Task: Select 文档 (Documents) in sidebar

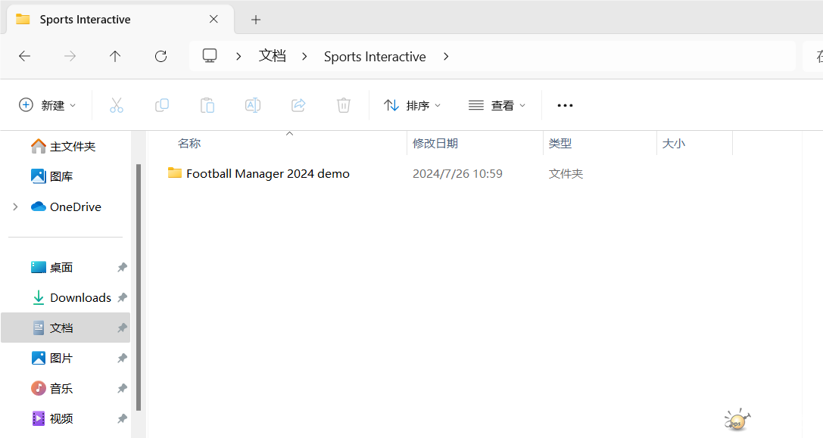Action: (x=65, y=328)
